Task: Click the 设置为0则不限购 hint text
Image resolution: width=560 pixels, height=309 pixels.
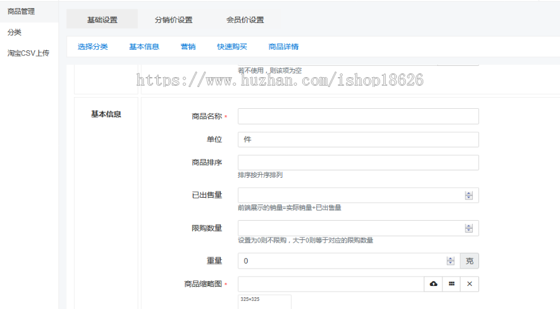Action: (x=306, y=241)
